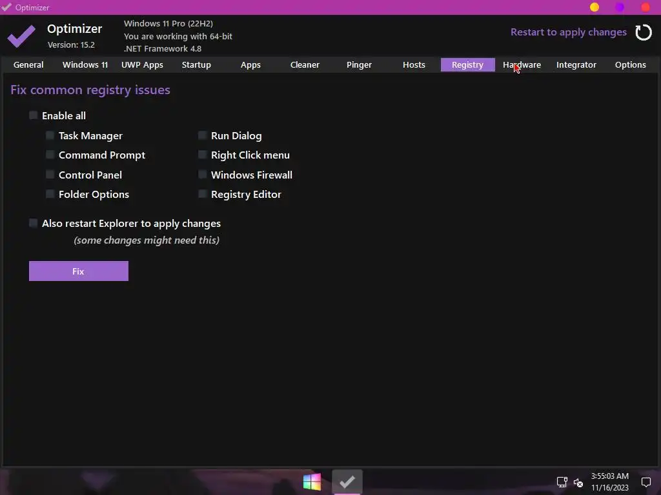This screenshot has height=495, width=661.
Task: Click the (some changes might need this) note
Action: 147,240
